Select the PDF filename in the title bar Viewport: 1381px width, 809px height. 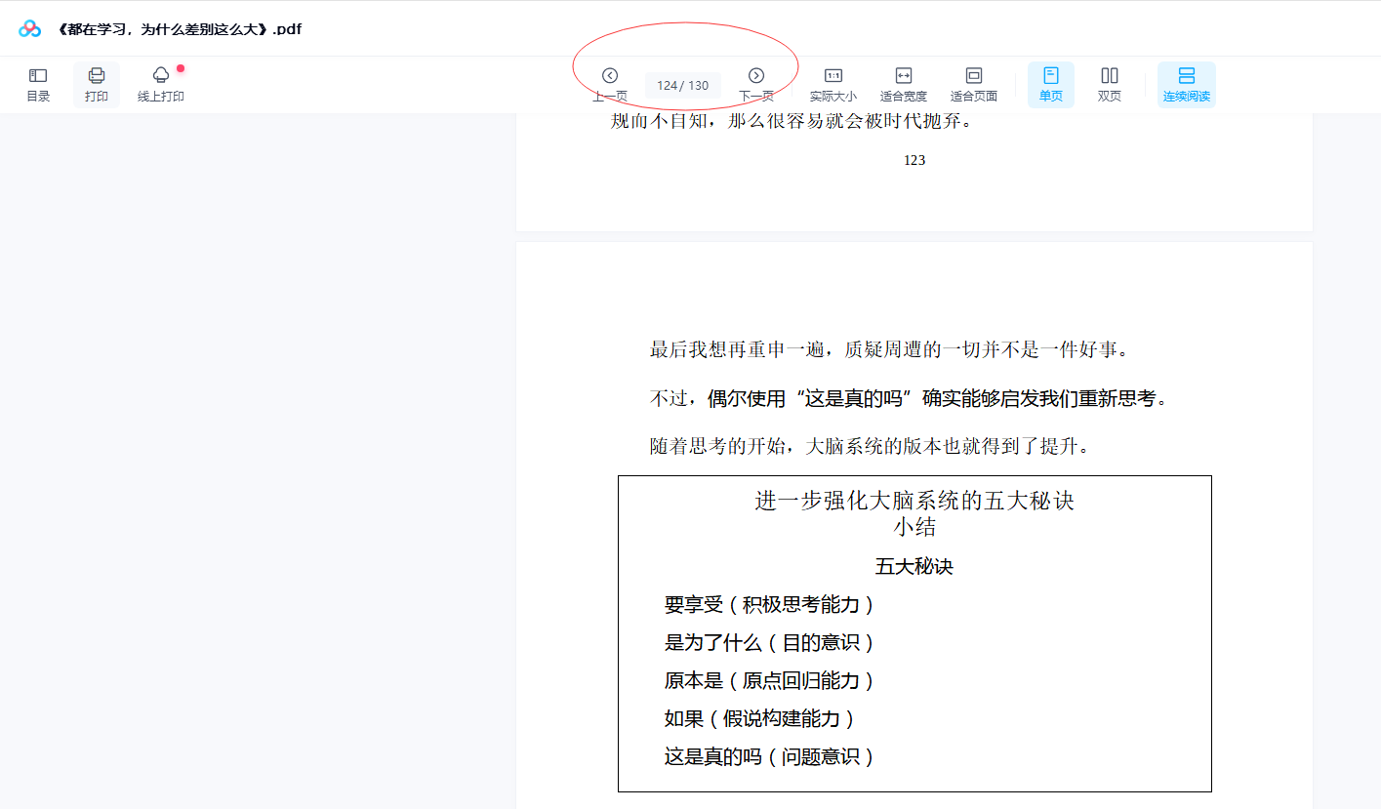tap(181, 29)
